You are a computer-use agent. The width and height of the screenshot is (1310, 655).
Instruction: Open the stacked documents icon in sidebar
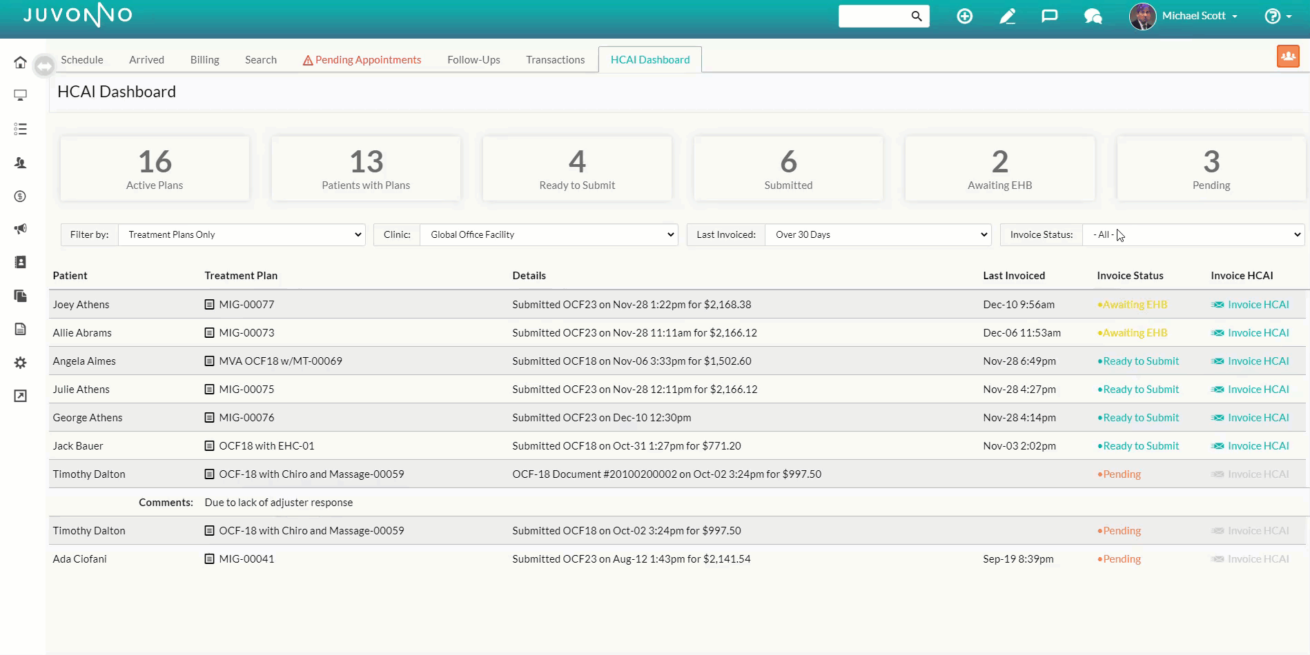click(20, 296)
